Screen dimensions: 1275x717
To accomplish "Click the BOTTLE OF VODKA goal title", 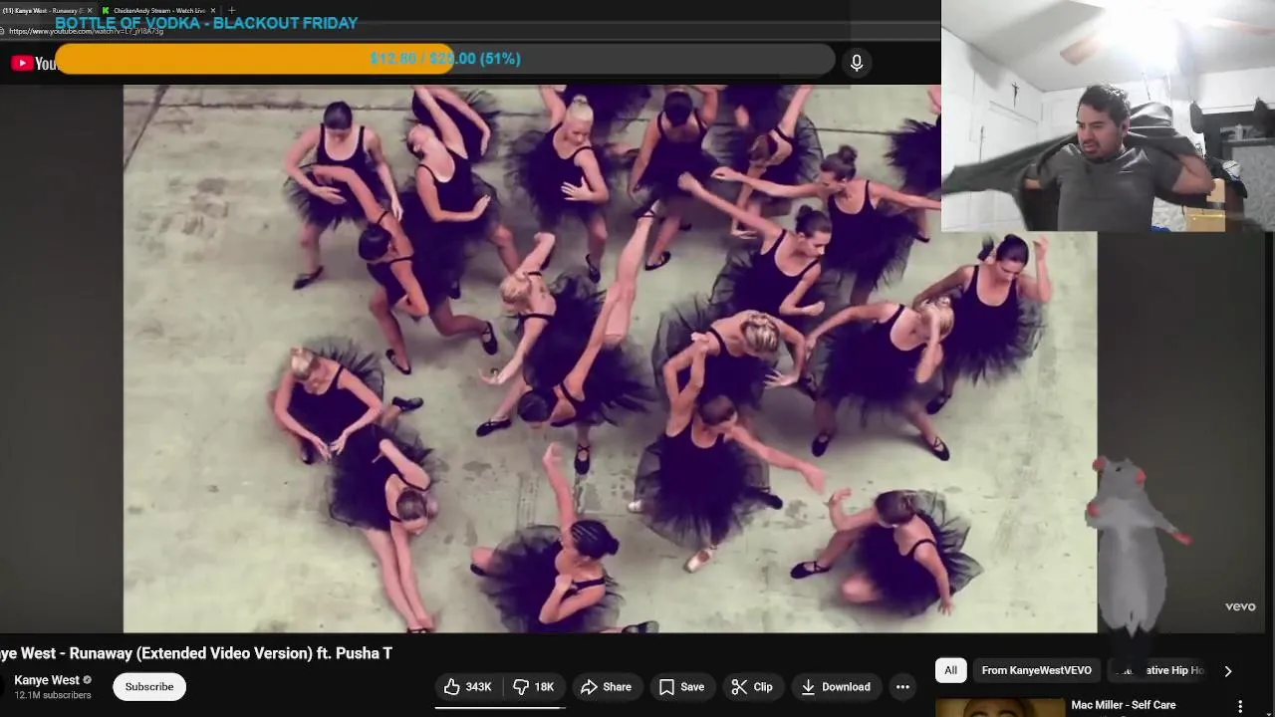I will pos(206,23).
